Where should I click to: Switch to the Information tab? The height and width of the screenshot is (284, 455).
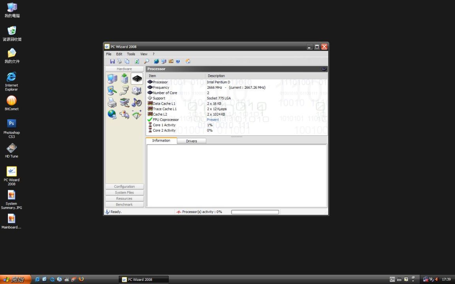pyautogui.click(x=161, y=140)
